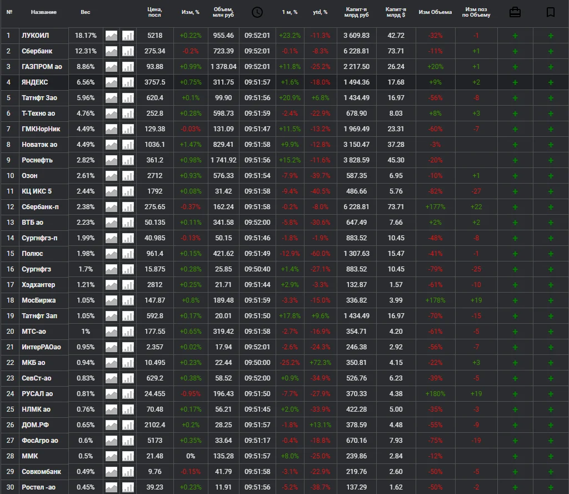
Task: Sort by Капит-я млрд $ header
Action: tap(396, 12)
